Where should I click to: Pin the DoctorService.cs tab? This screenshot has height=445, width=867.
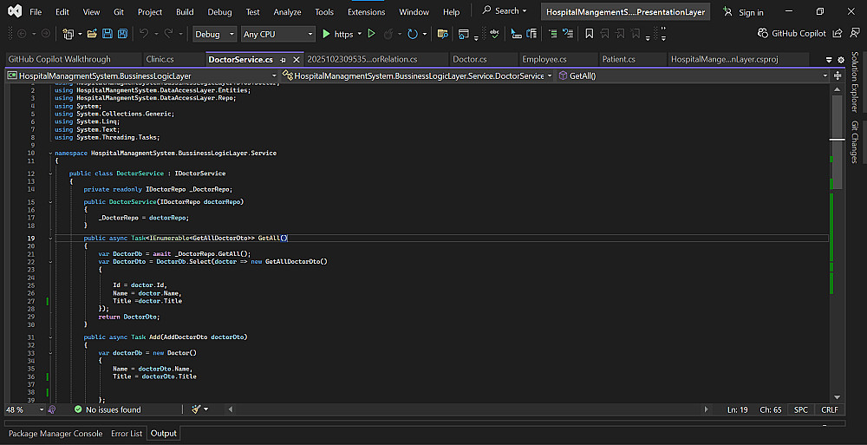point(283,60)
